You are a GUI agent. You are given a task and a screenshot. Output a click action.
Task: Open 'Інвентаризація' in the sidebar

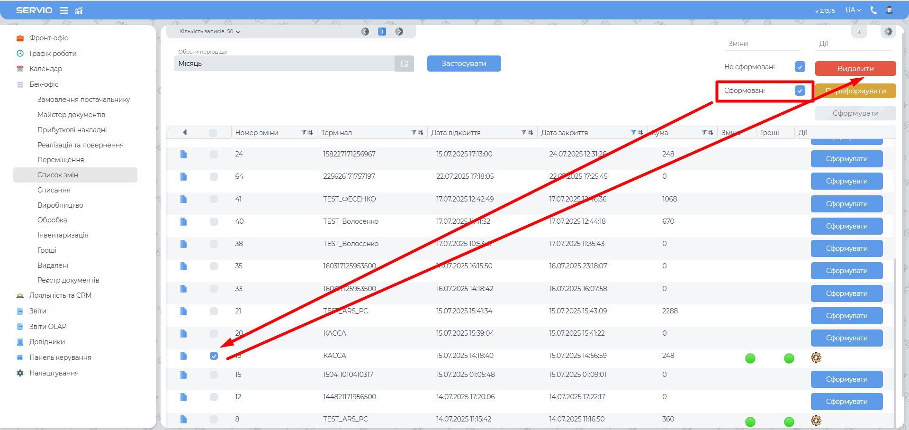click(x=63, y=235)
